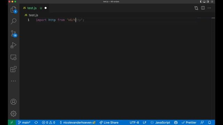The width and height of the screenshot is (223, 125).
Task: Open Changes compare icon in editor toolbar
Action: (196, 8)
